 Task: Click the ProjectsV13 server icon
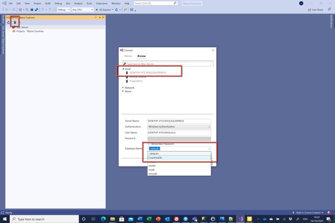point(127,81)
